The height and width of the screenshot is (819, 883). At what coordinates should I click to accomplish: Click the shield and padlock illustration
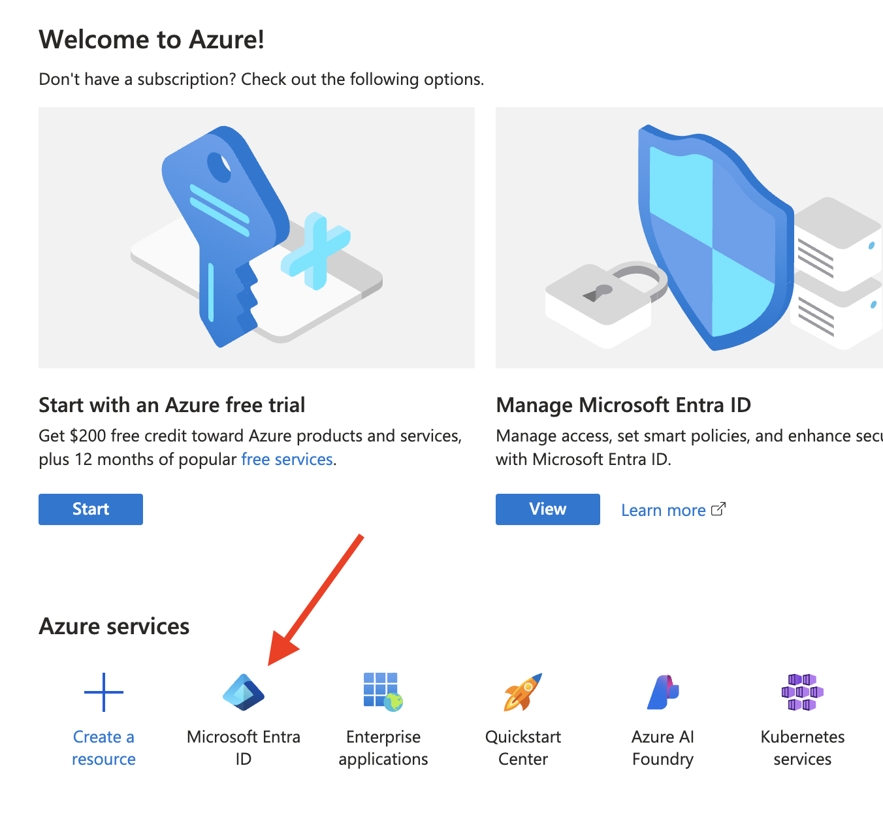click(x=689, y=238)
